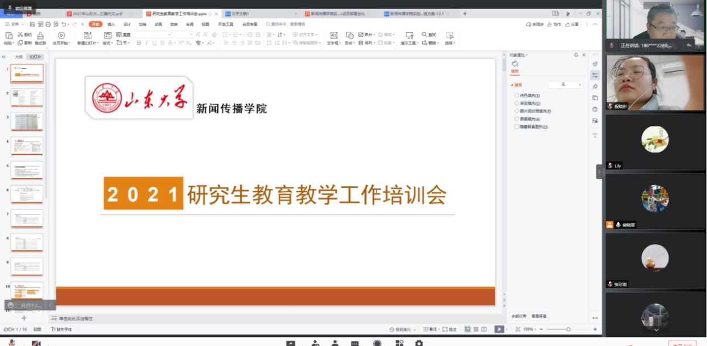Screen dimensions: 707x346
Task: Switch to the 大纲 outline tab
Action: click(x=19, y=57)
